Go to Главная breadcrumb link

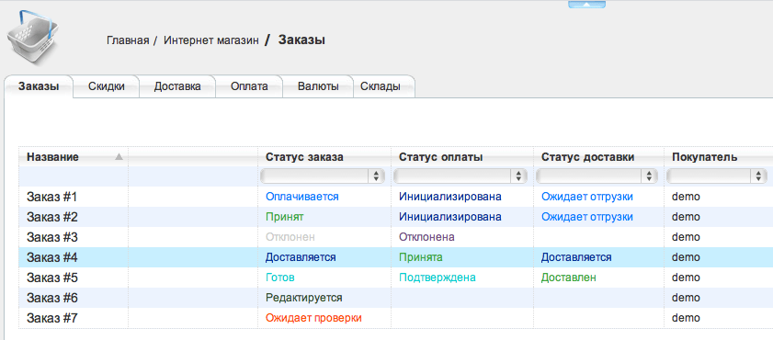pos(128,40)
